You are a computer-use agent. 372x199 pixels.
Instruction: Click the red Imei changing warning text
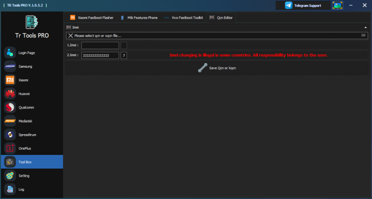click(248, 55)
